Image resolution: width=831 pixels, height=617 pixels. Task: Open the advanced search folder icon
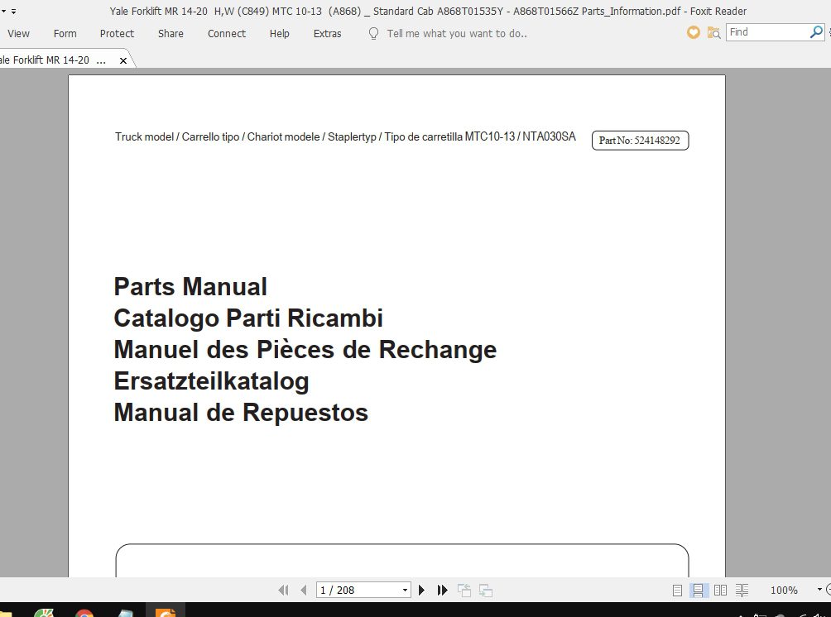pos(713,33)
